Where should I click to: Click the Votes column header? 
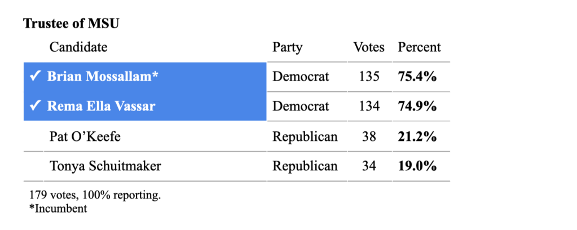tap(369, 47)
